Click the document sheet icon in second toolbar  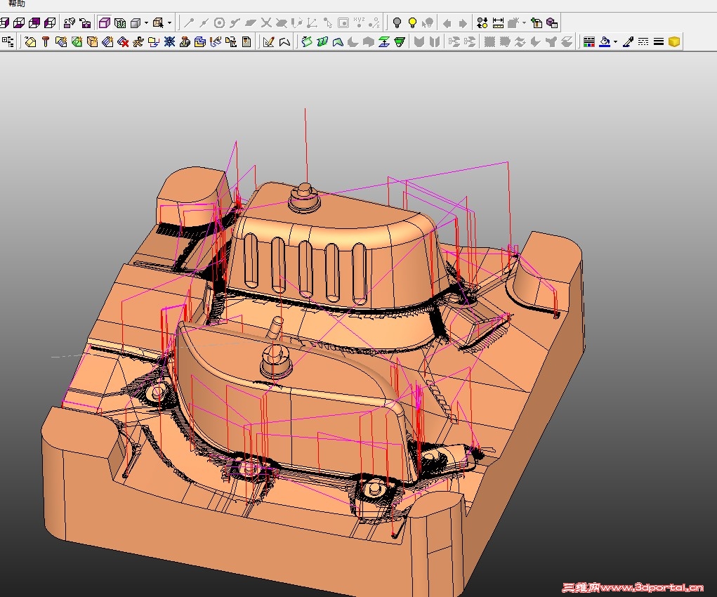pos(246,42)
